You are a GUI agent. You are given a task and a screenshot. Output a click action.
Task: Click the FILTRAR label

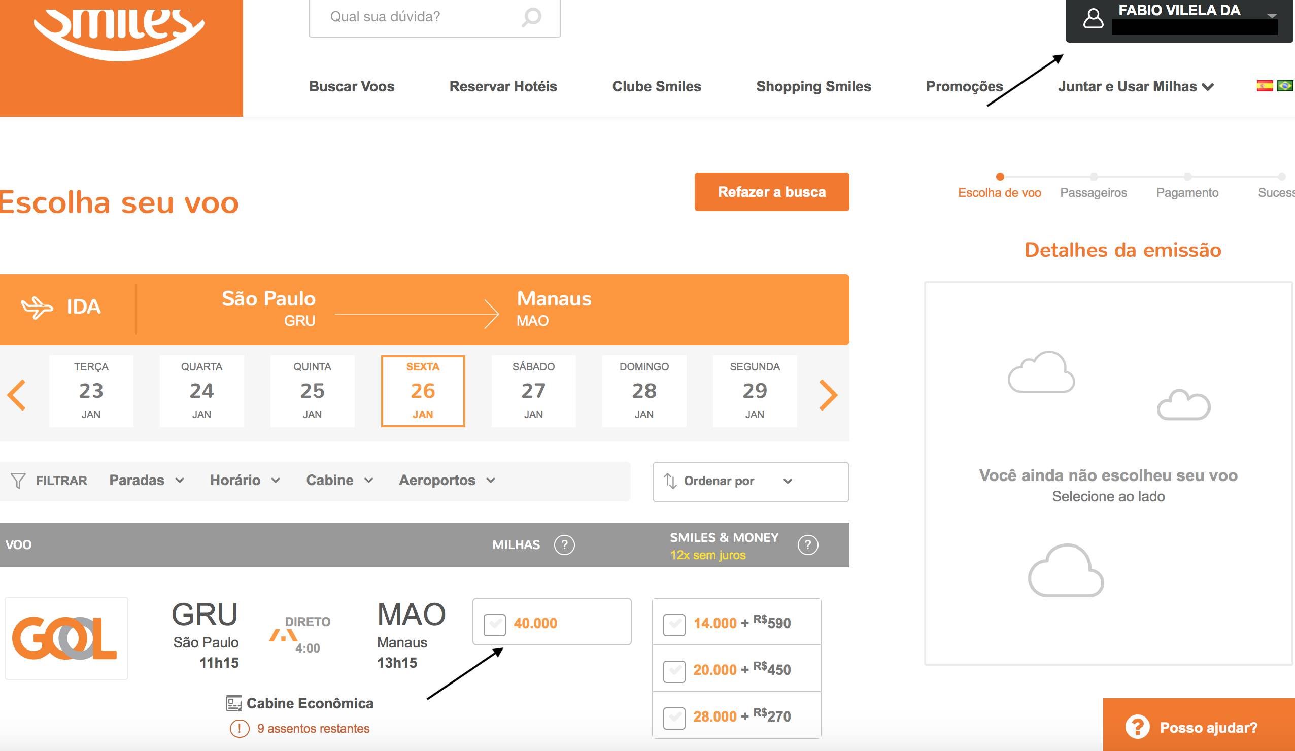[61, 481]
